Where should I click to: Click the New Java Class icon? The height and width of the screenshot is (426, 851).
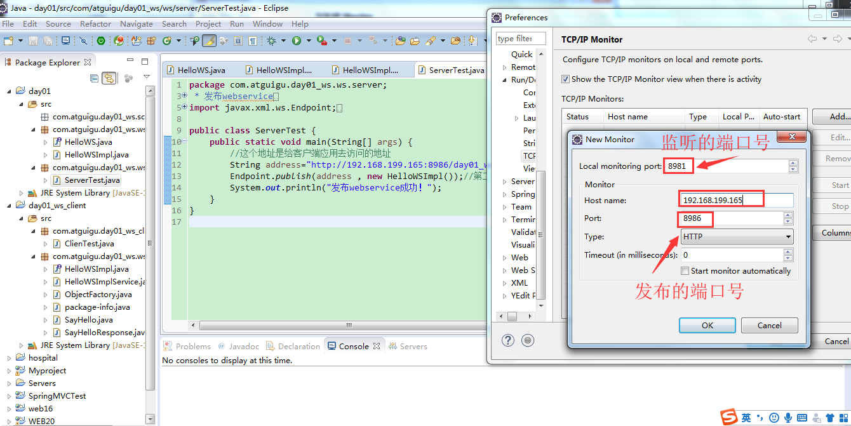[167, 41]
